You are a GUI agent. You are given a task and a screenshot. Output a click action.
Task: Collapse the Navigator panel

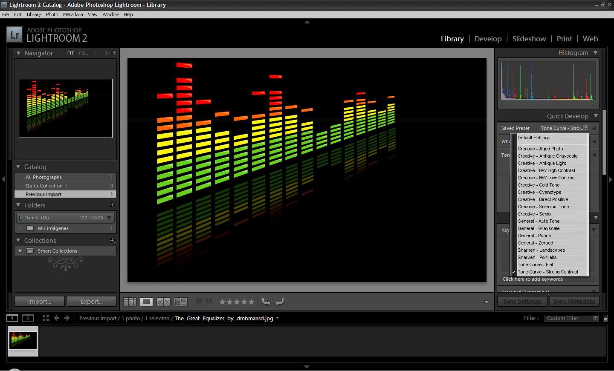[18, 53]
